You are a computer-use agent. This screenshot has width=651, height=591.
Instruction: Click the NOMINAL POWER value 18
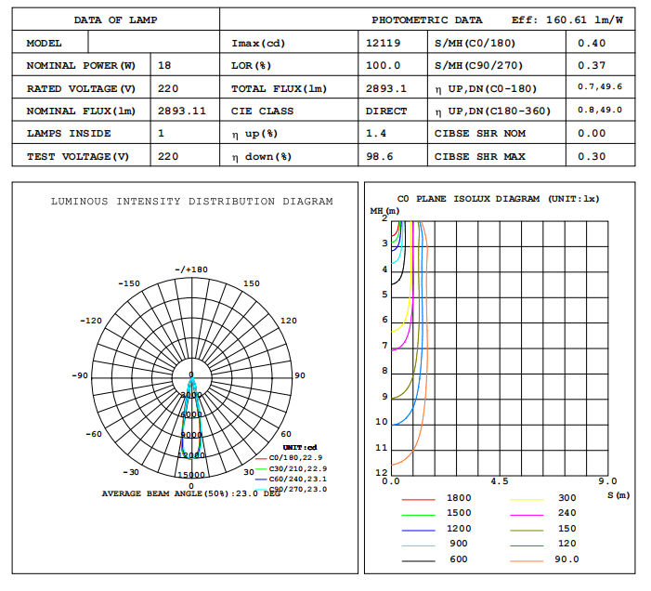coord(165,66)
